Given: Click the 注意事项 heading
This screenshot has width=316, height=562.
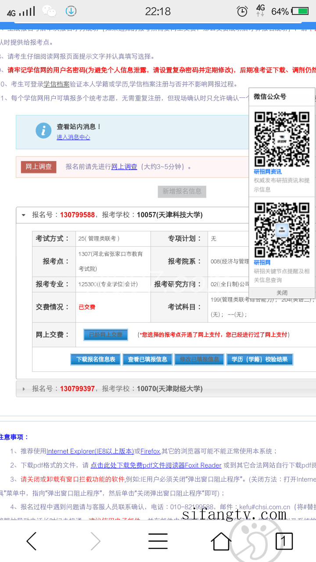Looking at the screenshot, I should (x=14, y=437).
